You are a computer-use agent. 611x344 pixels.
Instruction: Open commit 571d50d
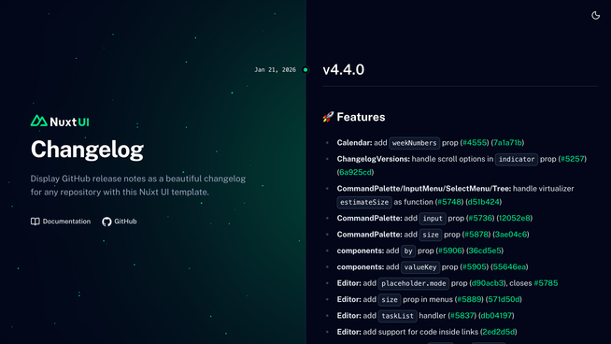click(504, 300)
